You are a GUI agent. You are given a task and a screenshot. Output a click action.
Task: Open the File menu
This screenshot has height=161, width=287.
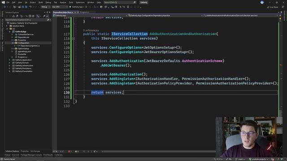[x=8, y=2]
